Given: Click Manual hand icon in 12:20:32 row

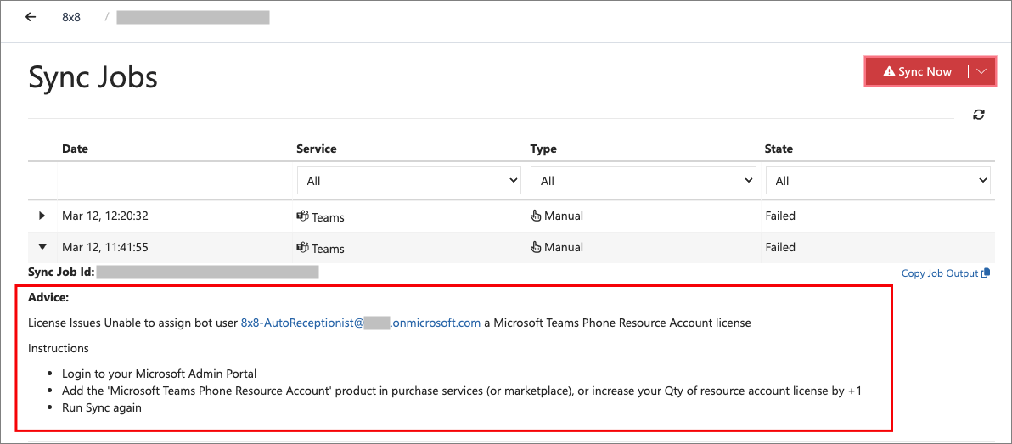Looking at the screenshot, I should (x=536, y=216).
